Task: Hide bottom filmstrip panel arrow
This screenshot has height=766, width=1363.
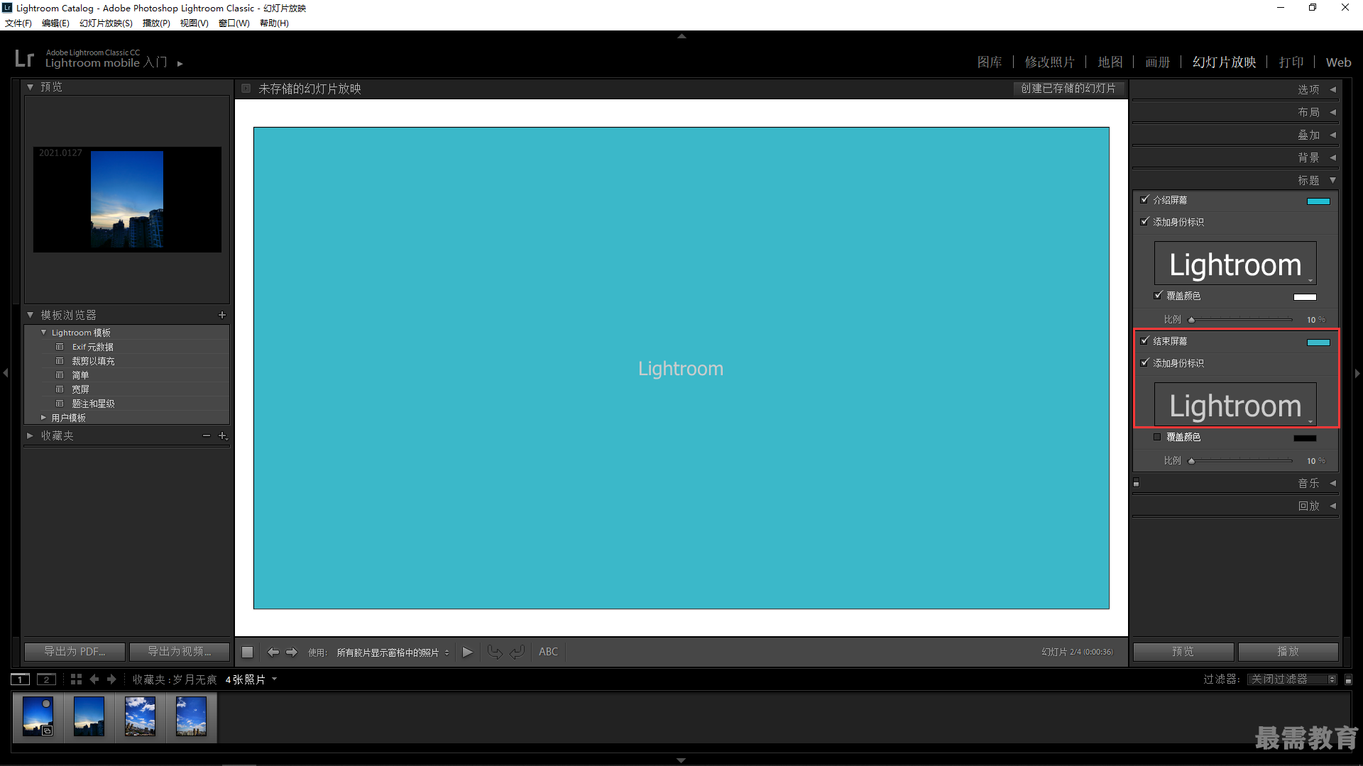Action: pos(681,760)
